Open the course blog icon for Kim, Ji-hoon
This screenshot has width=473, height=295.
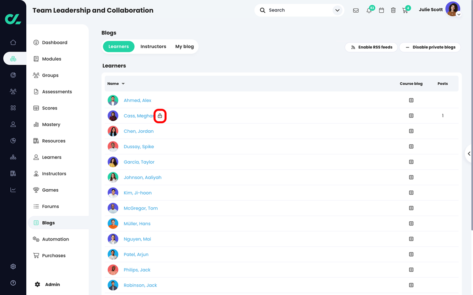[x=411, y=193]
